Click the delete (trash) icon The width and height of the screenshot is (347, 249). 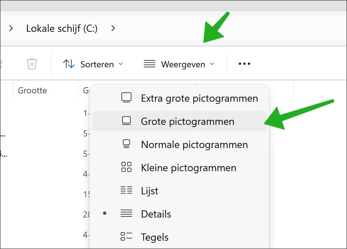tap(32, 63)
